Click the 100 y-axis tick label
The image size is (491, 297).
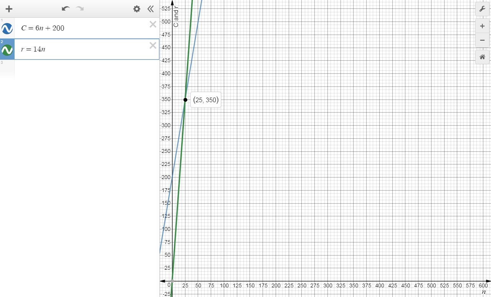click(x=166, y=229)
